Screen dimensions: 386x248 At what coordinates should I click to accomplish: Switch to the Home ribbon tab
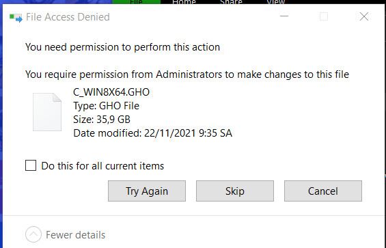click(x=184, y=2)
